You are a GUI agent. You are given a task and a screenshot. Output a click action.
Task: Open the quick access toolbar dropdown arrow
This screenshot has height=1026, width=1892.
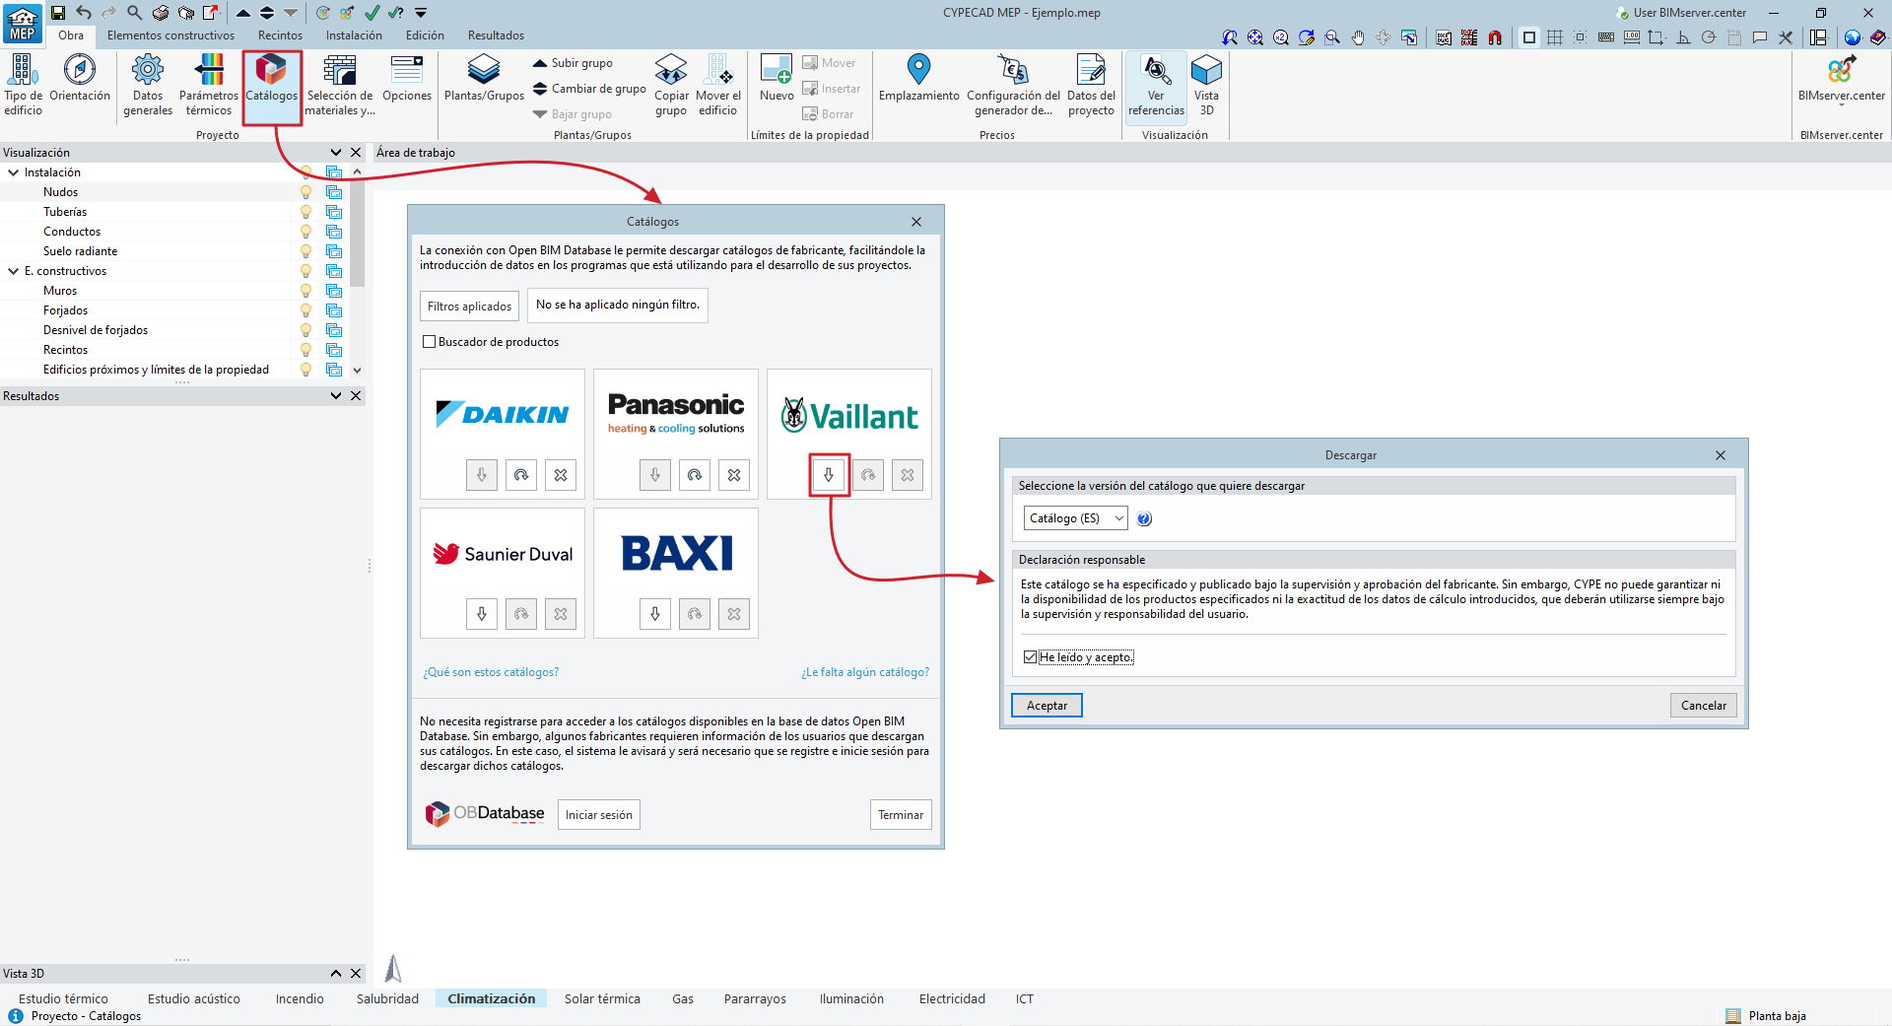pyautogui.click(x=421, y=13)
